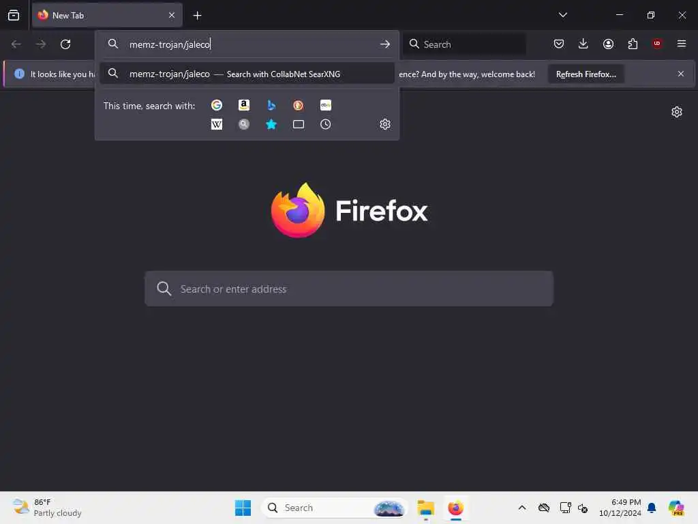Viewport: 698px width, 524px height.
Task: Open the Windows Start menu
Action: click(243, 508)
